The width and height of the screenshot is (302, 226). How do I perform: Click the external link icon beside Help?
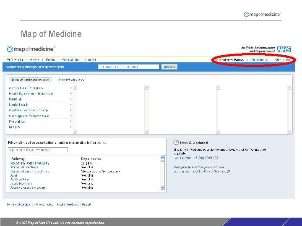pos(90,204)
